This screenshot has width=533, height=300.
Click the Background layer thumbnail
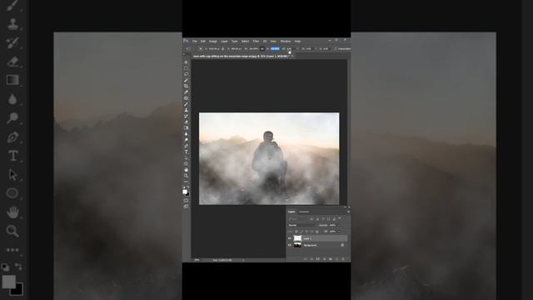pyautogui.click(x=298, y=245)
